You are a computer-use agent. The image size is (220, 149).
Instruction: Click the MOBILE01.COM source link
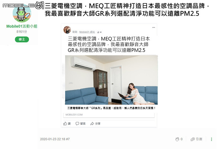click(74, 115)
